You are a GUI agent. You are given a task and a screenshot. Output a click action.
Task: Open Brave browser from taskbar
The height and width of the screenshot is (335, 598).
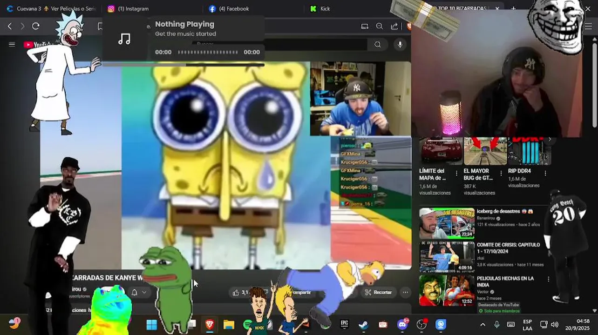(210, 325)
